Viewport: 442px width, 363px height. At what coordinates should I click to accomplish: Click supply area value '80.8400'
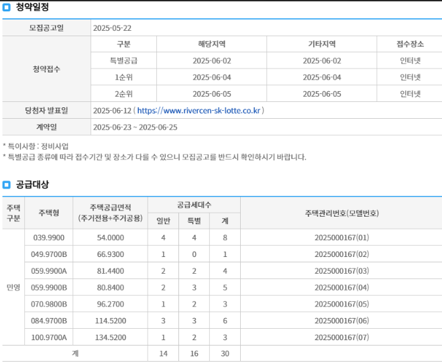point(111,288)
